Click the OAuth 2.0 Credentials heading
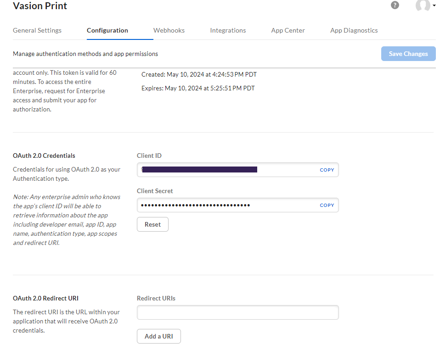 point(44,156)
